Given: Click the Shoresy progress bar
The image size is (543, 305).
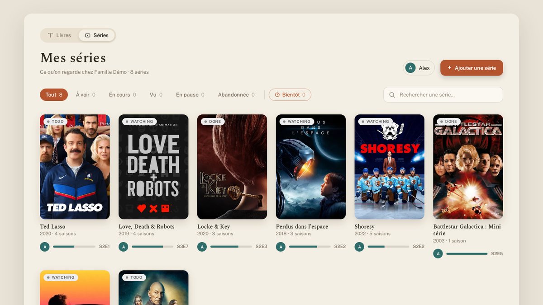Looking at the screenshot, I should [x=389, y=247].
